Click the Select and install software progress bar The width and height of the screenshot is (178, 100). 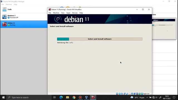pyautogui.click(x=100, y=39)
